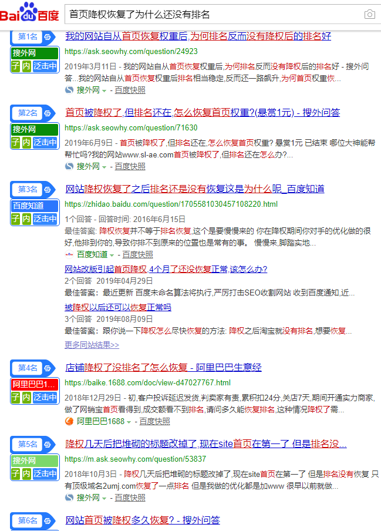Click the 泛击中 badge under the 第1名 rank

click(45, 66)
